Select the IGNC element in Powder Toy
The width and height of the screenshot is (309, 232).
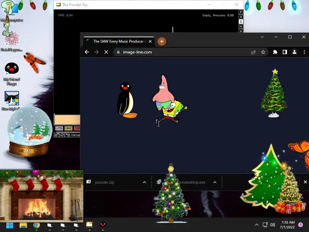pos(68,128)
